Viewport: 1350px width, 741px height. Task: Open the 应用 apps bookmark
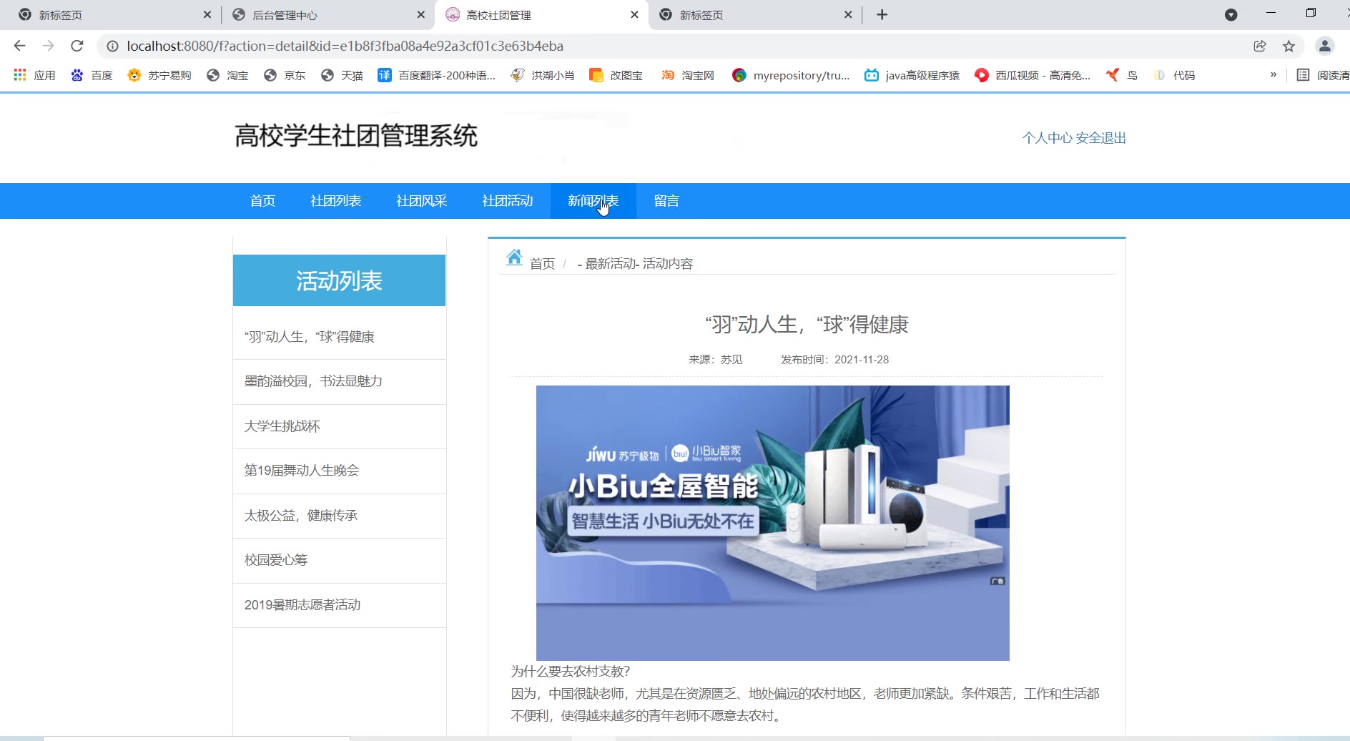coord(34,75)
